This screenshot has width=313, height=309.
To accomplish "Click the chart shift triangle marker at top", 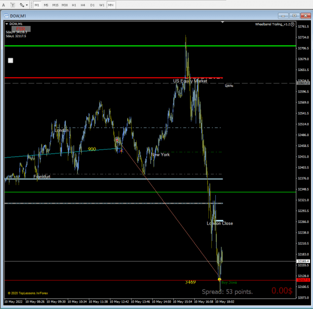I will (222, 22).
